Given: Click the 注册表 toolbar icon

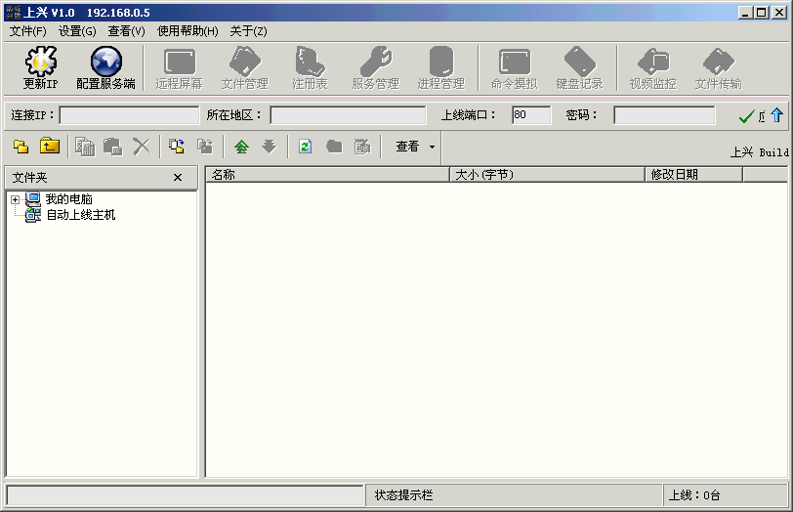Looking at the screenshot, I should coord(310,66).
